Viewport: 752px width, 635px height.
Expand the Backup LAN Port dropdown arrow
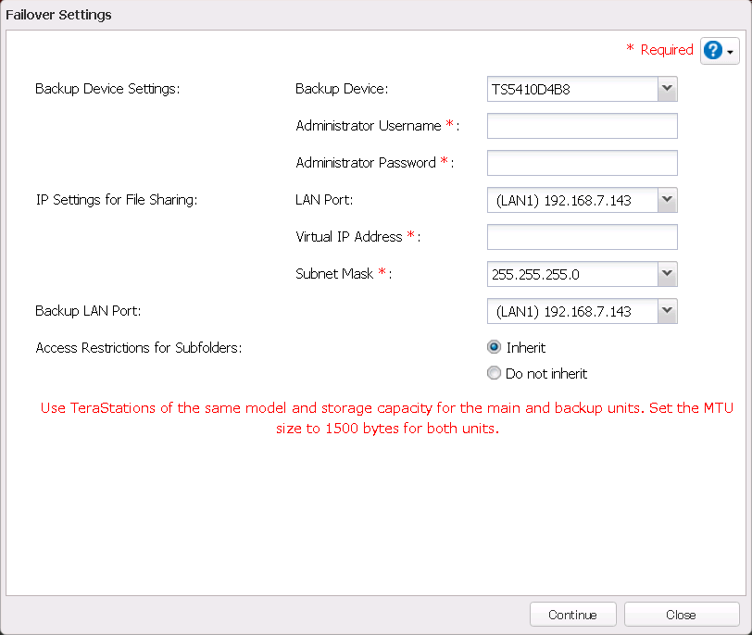[x=667, y=311]
